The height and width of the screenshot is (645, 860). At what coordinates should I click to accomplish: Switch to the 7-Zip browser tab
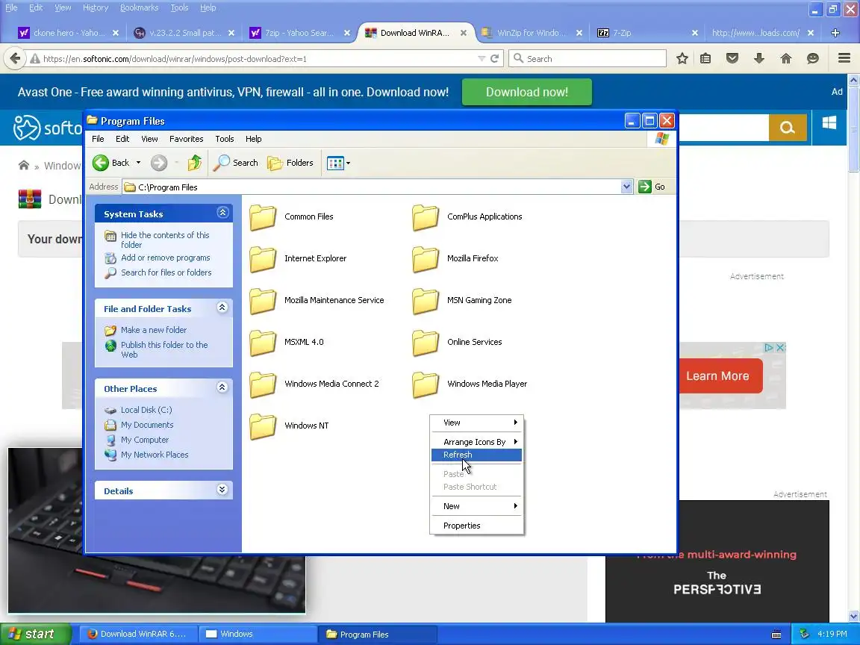(648, 33)
